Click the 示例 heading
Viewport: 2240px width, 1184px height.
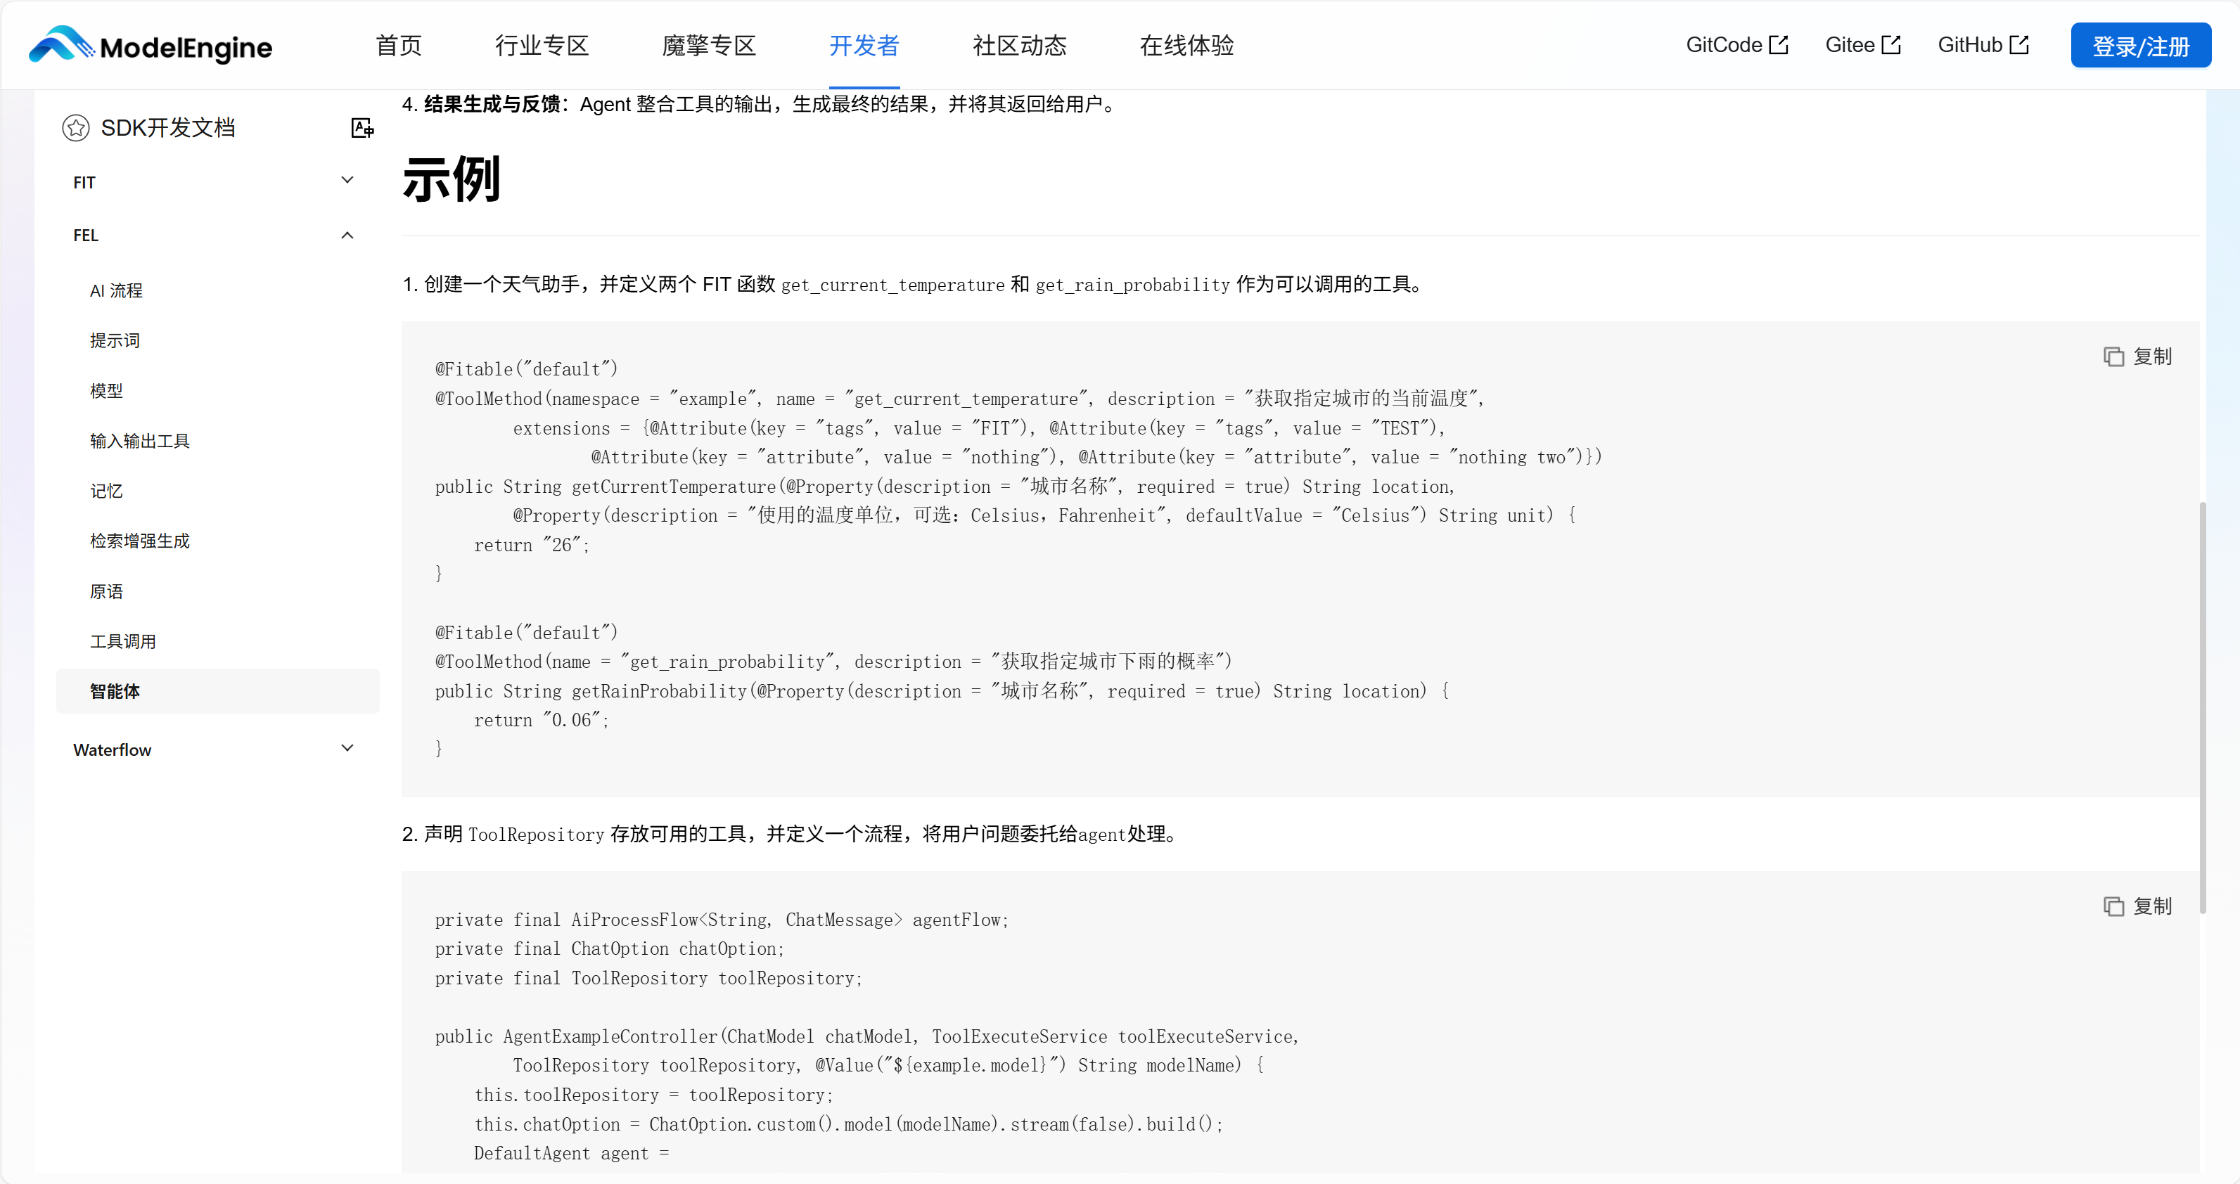(452, 179)
